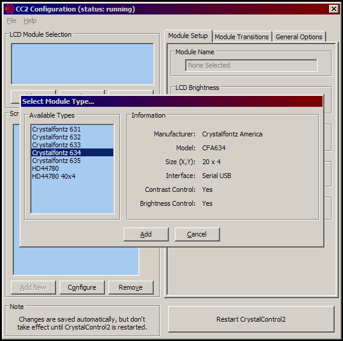Click the Restart CrystalControl2 button
The width and height of the screenshot is (343, 341).
click(251, 319)
